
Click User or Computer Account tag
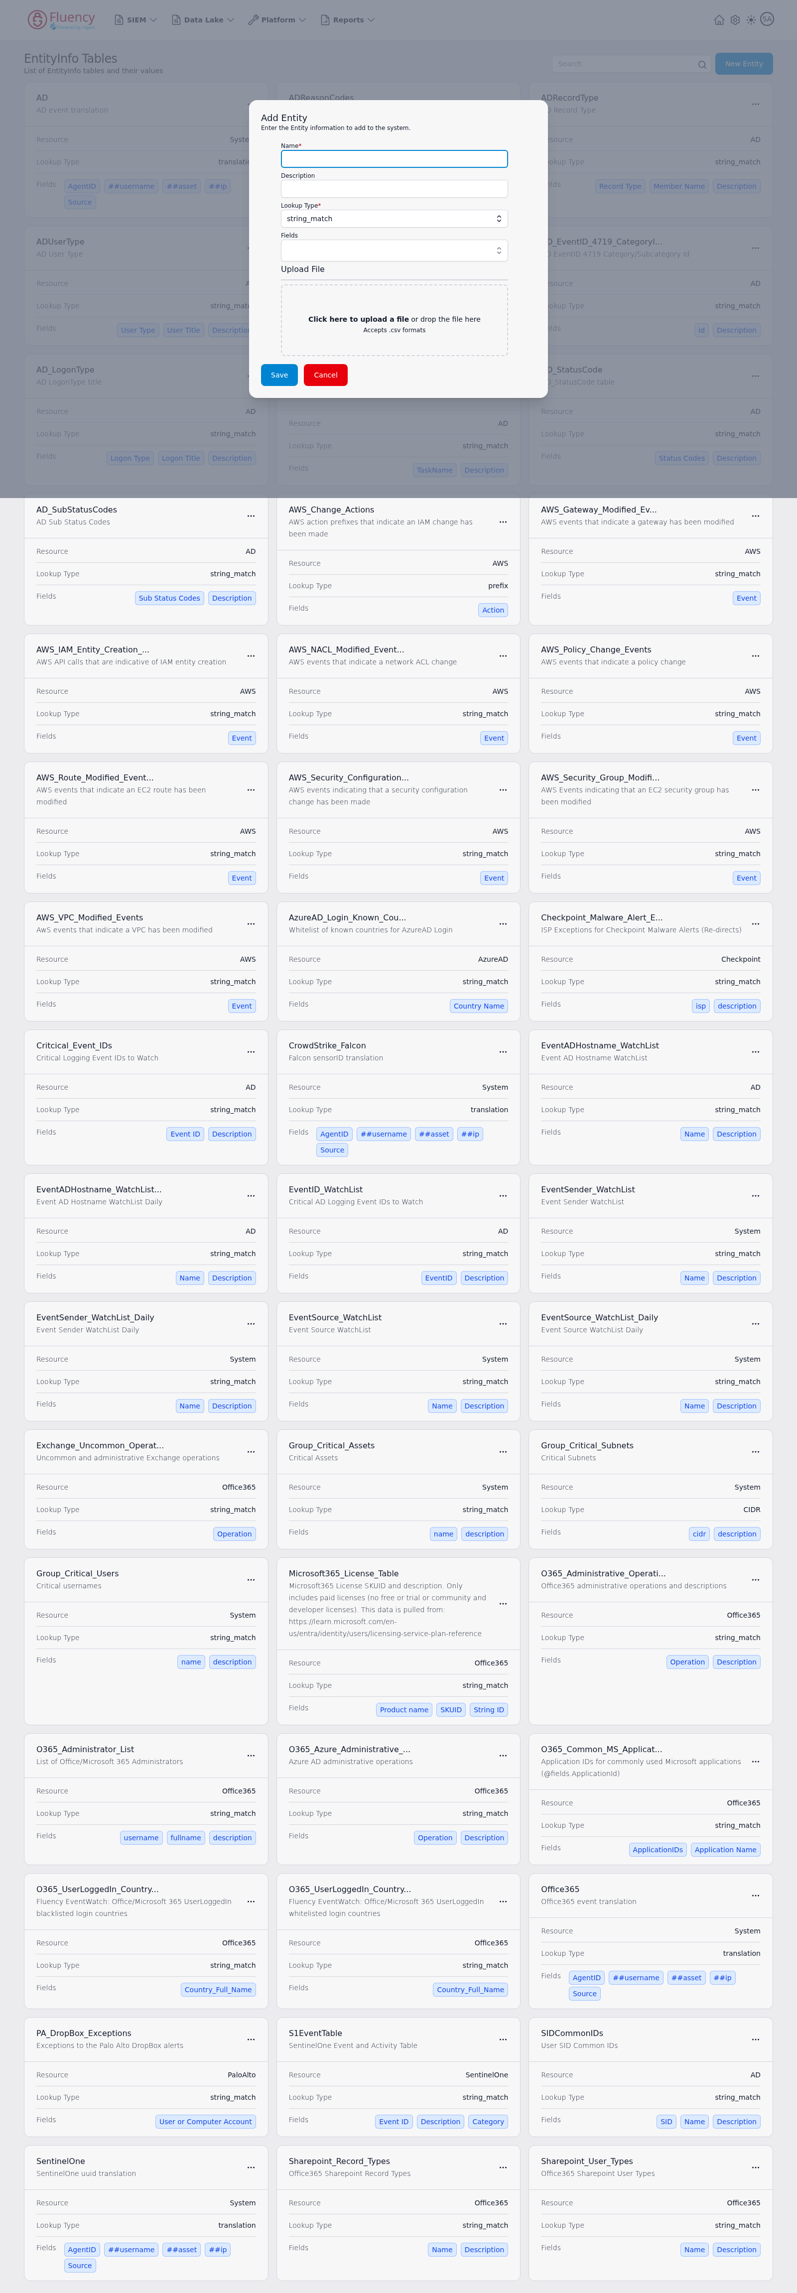pyautogui.click(x=206, y=2121)
